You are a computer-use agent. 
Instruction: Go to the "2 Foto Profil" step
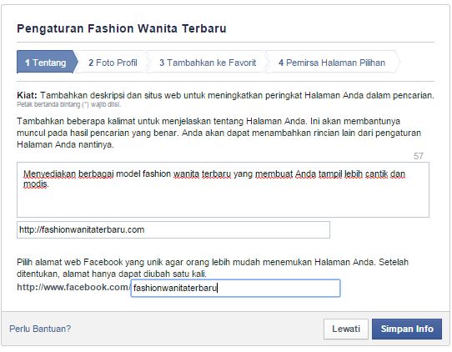pos(113,63)
